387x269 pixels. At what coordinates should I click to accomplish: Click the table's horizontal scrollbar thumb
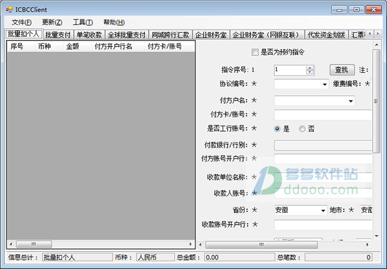coord(34,245)
